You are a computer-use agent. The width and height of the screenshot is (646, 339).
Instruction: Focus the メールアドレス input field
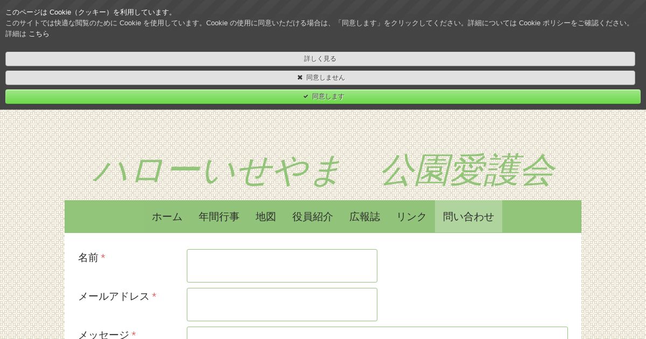(282, 305)
